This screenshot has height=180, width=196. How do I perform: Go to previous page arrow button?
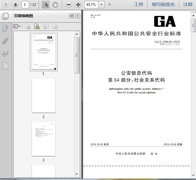click(6, 5)
